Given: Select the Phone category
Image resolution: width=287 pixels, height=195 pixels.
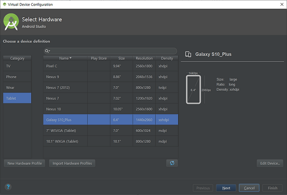Looking at the screenshot, I should pos(17,77).
